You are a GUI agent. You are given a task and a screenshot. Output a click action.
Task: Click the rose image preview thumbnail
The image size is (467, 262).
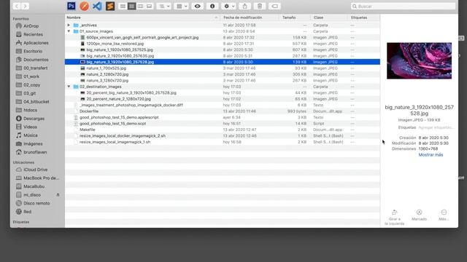pos(419,60)
